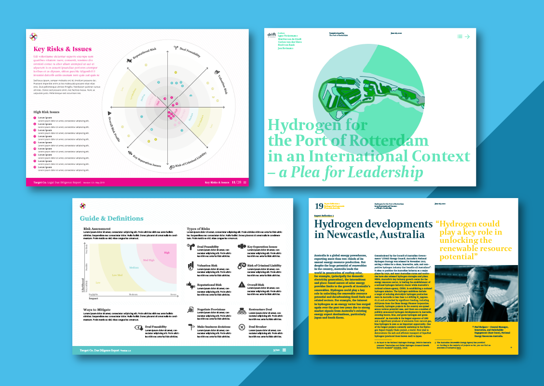544x386 pixels.
Task: Click the Commissioned by header on the cover
Action: click(x=338, y=34)
